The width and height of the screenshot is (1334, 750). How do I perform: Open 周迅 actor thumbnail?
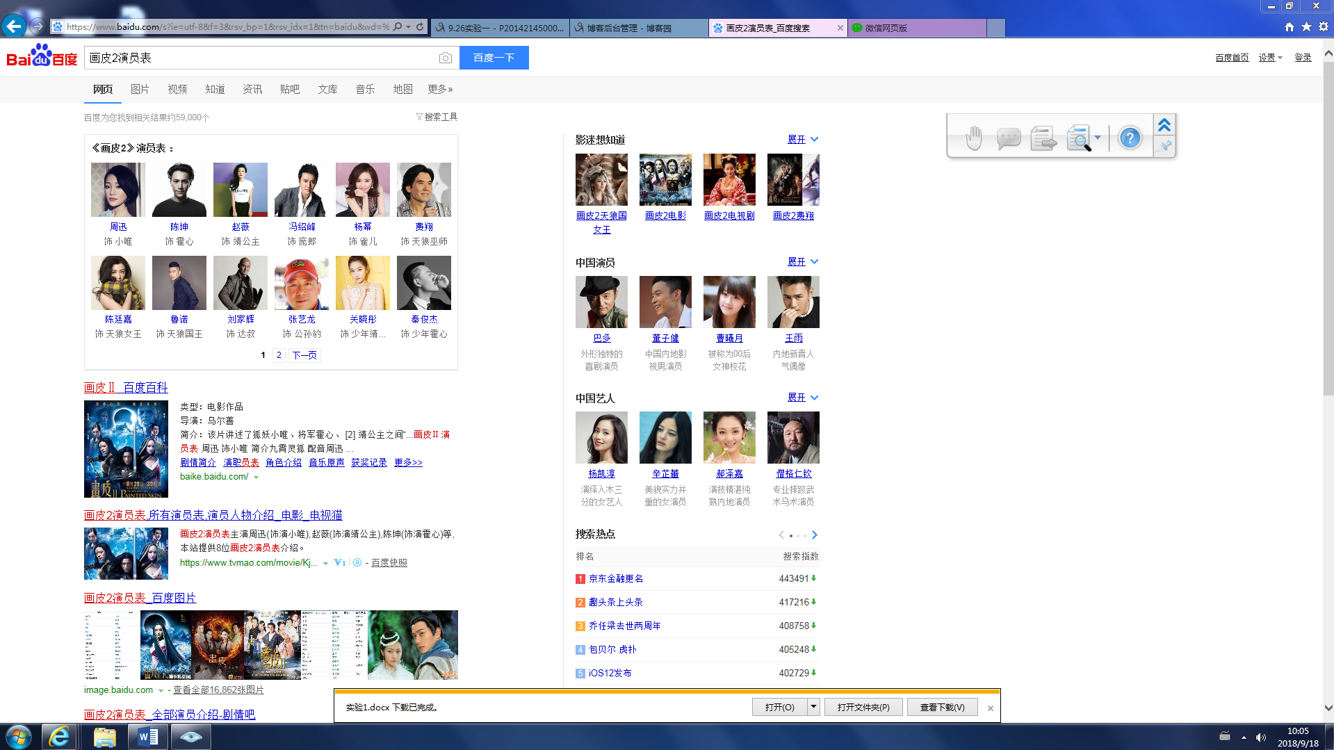pyautogui.click(x=118, y=190)
